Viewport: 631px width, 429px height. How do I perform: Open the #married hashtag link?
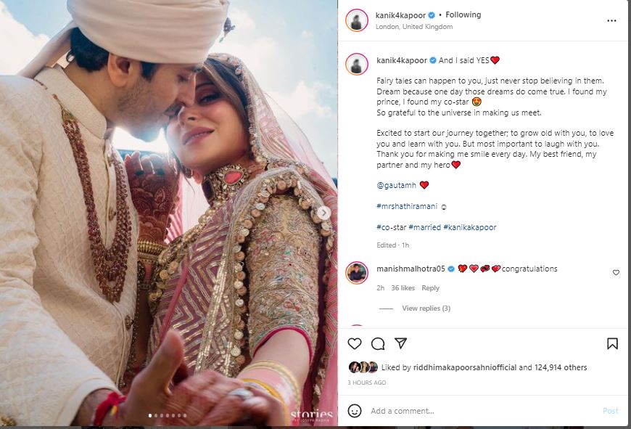(x=424, y=227)
